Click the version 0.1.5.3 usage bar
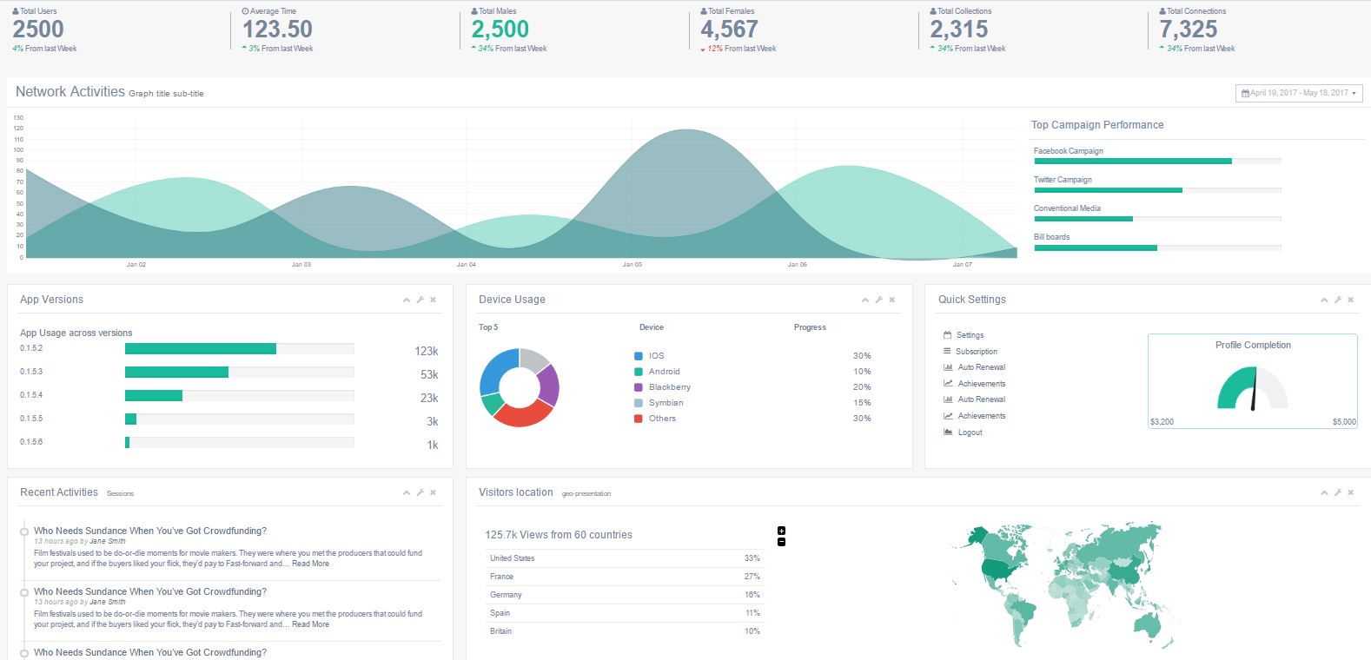The image size is (1371, 660). (x=240, y=372)
